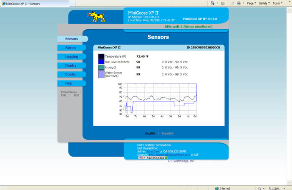
Task: Expand the 100% zoom level dropdown
Action: pyautogui.click(x=284, y=188)
